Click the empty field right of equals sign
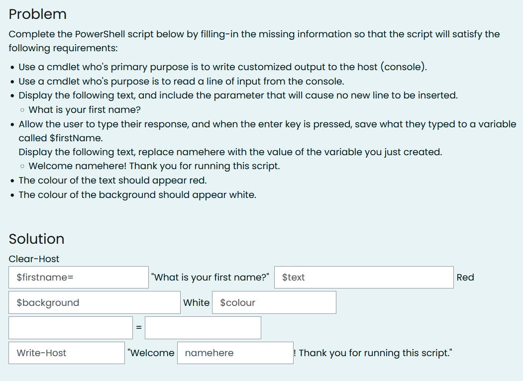The image size is (523, 381). 203,328
